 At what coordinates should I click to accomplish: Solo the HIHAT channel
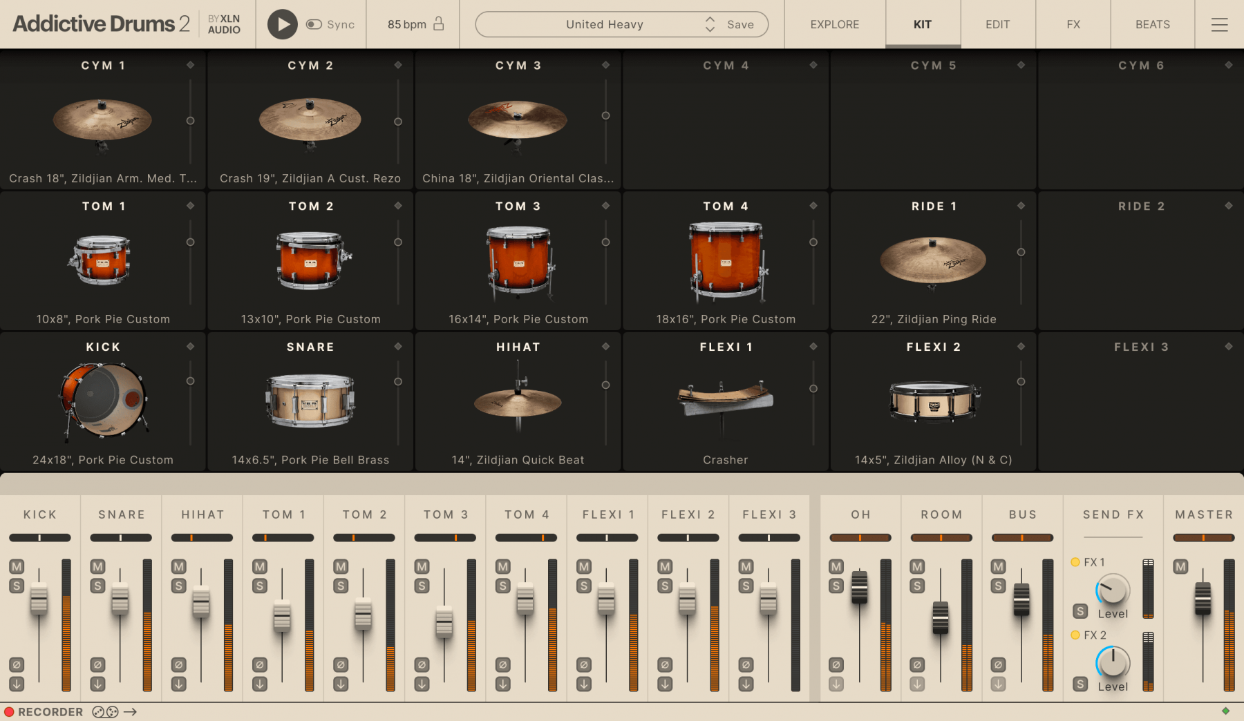(x=178, y=586)
